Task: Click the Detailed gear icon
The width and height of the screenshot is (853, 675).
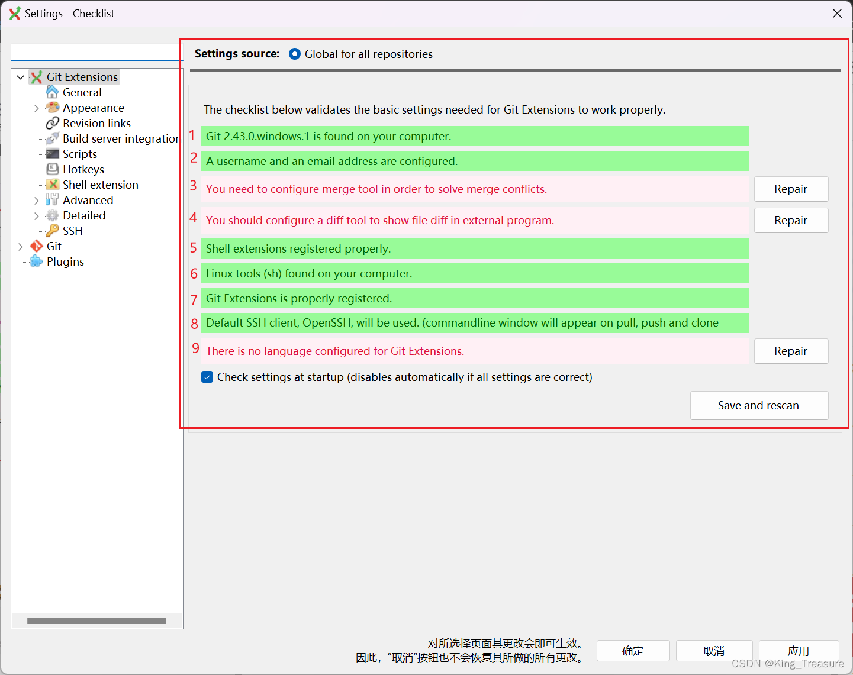Action: coord(52,215)
